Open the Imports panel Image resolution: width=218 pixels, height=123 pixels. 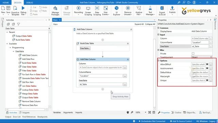point(79,112)
